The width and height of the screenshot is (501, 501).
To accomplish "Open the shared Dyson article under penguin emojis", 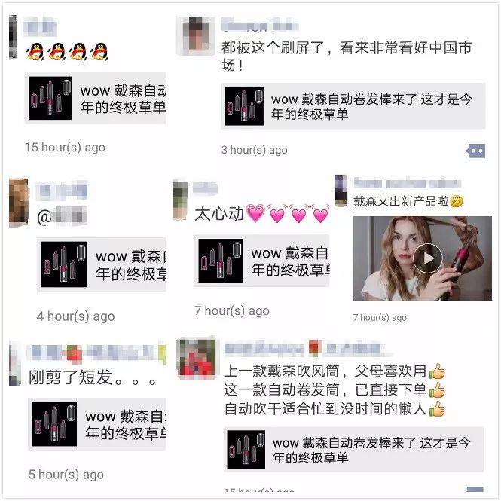I will click(x=95, y=98).
